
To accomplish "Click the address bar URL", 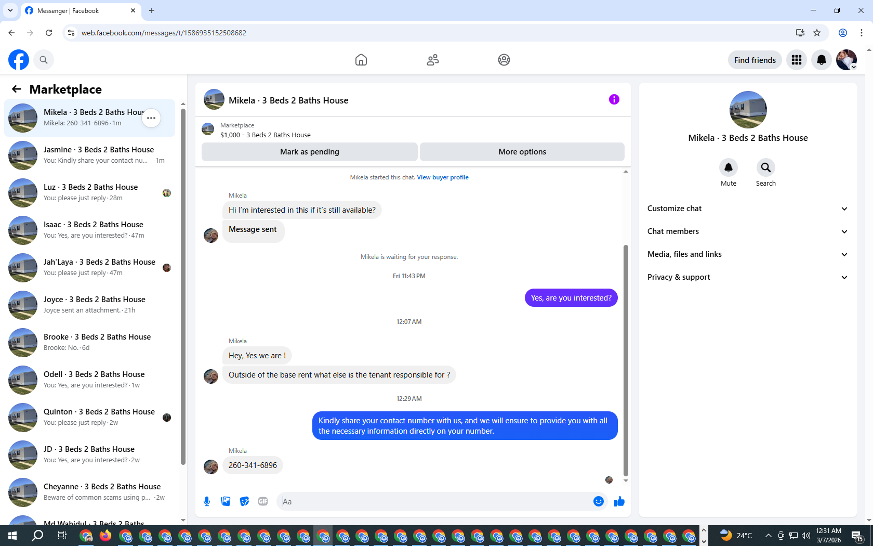I will tap(164, 33).
